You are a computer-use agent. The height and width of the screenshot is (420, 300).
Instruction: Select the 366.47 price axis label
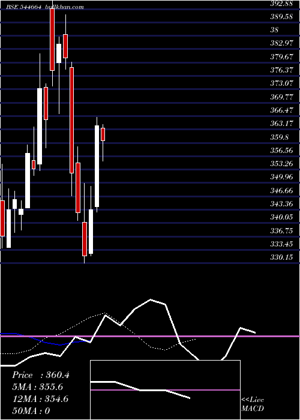pyautogui.click(x=281, y=110)
